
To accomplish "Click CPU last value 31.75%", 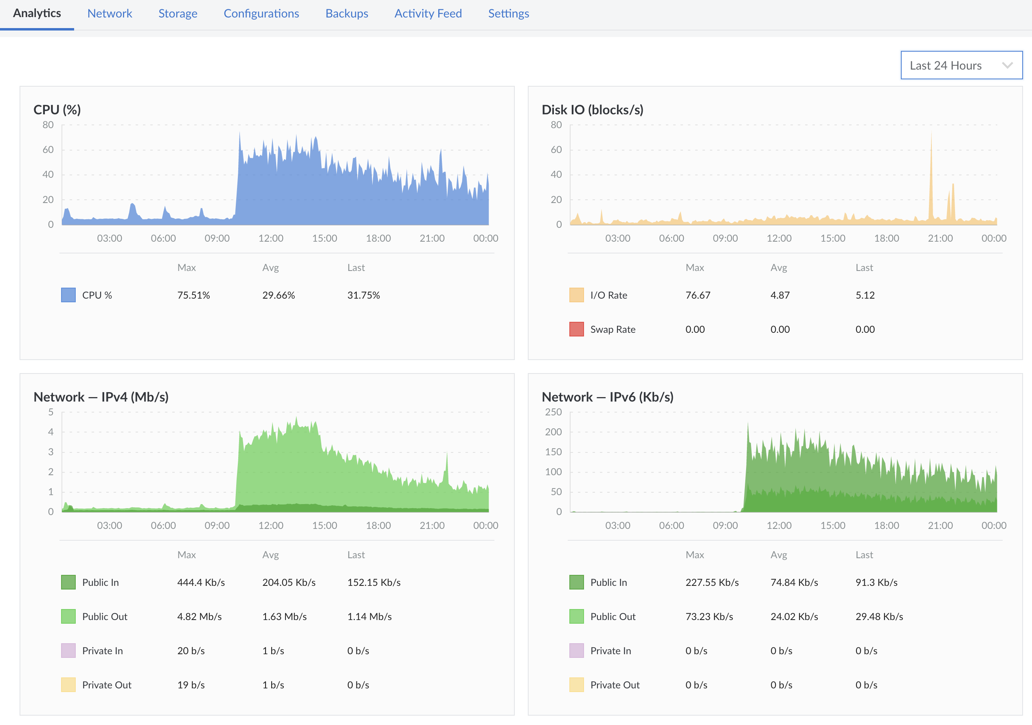I will [x=364, y=295].
